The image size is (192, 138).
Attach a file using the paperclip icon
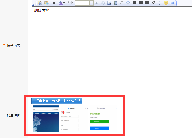[x=159, y=3]
